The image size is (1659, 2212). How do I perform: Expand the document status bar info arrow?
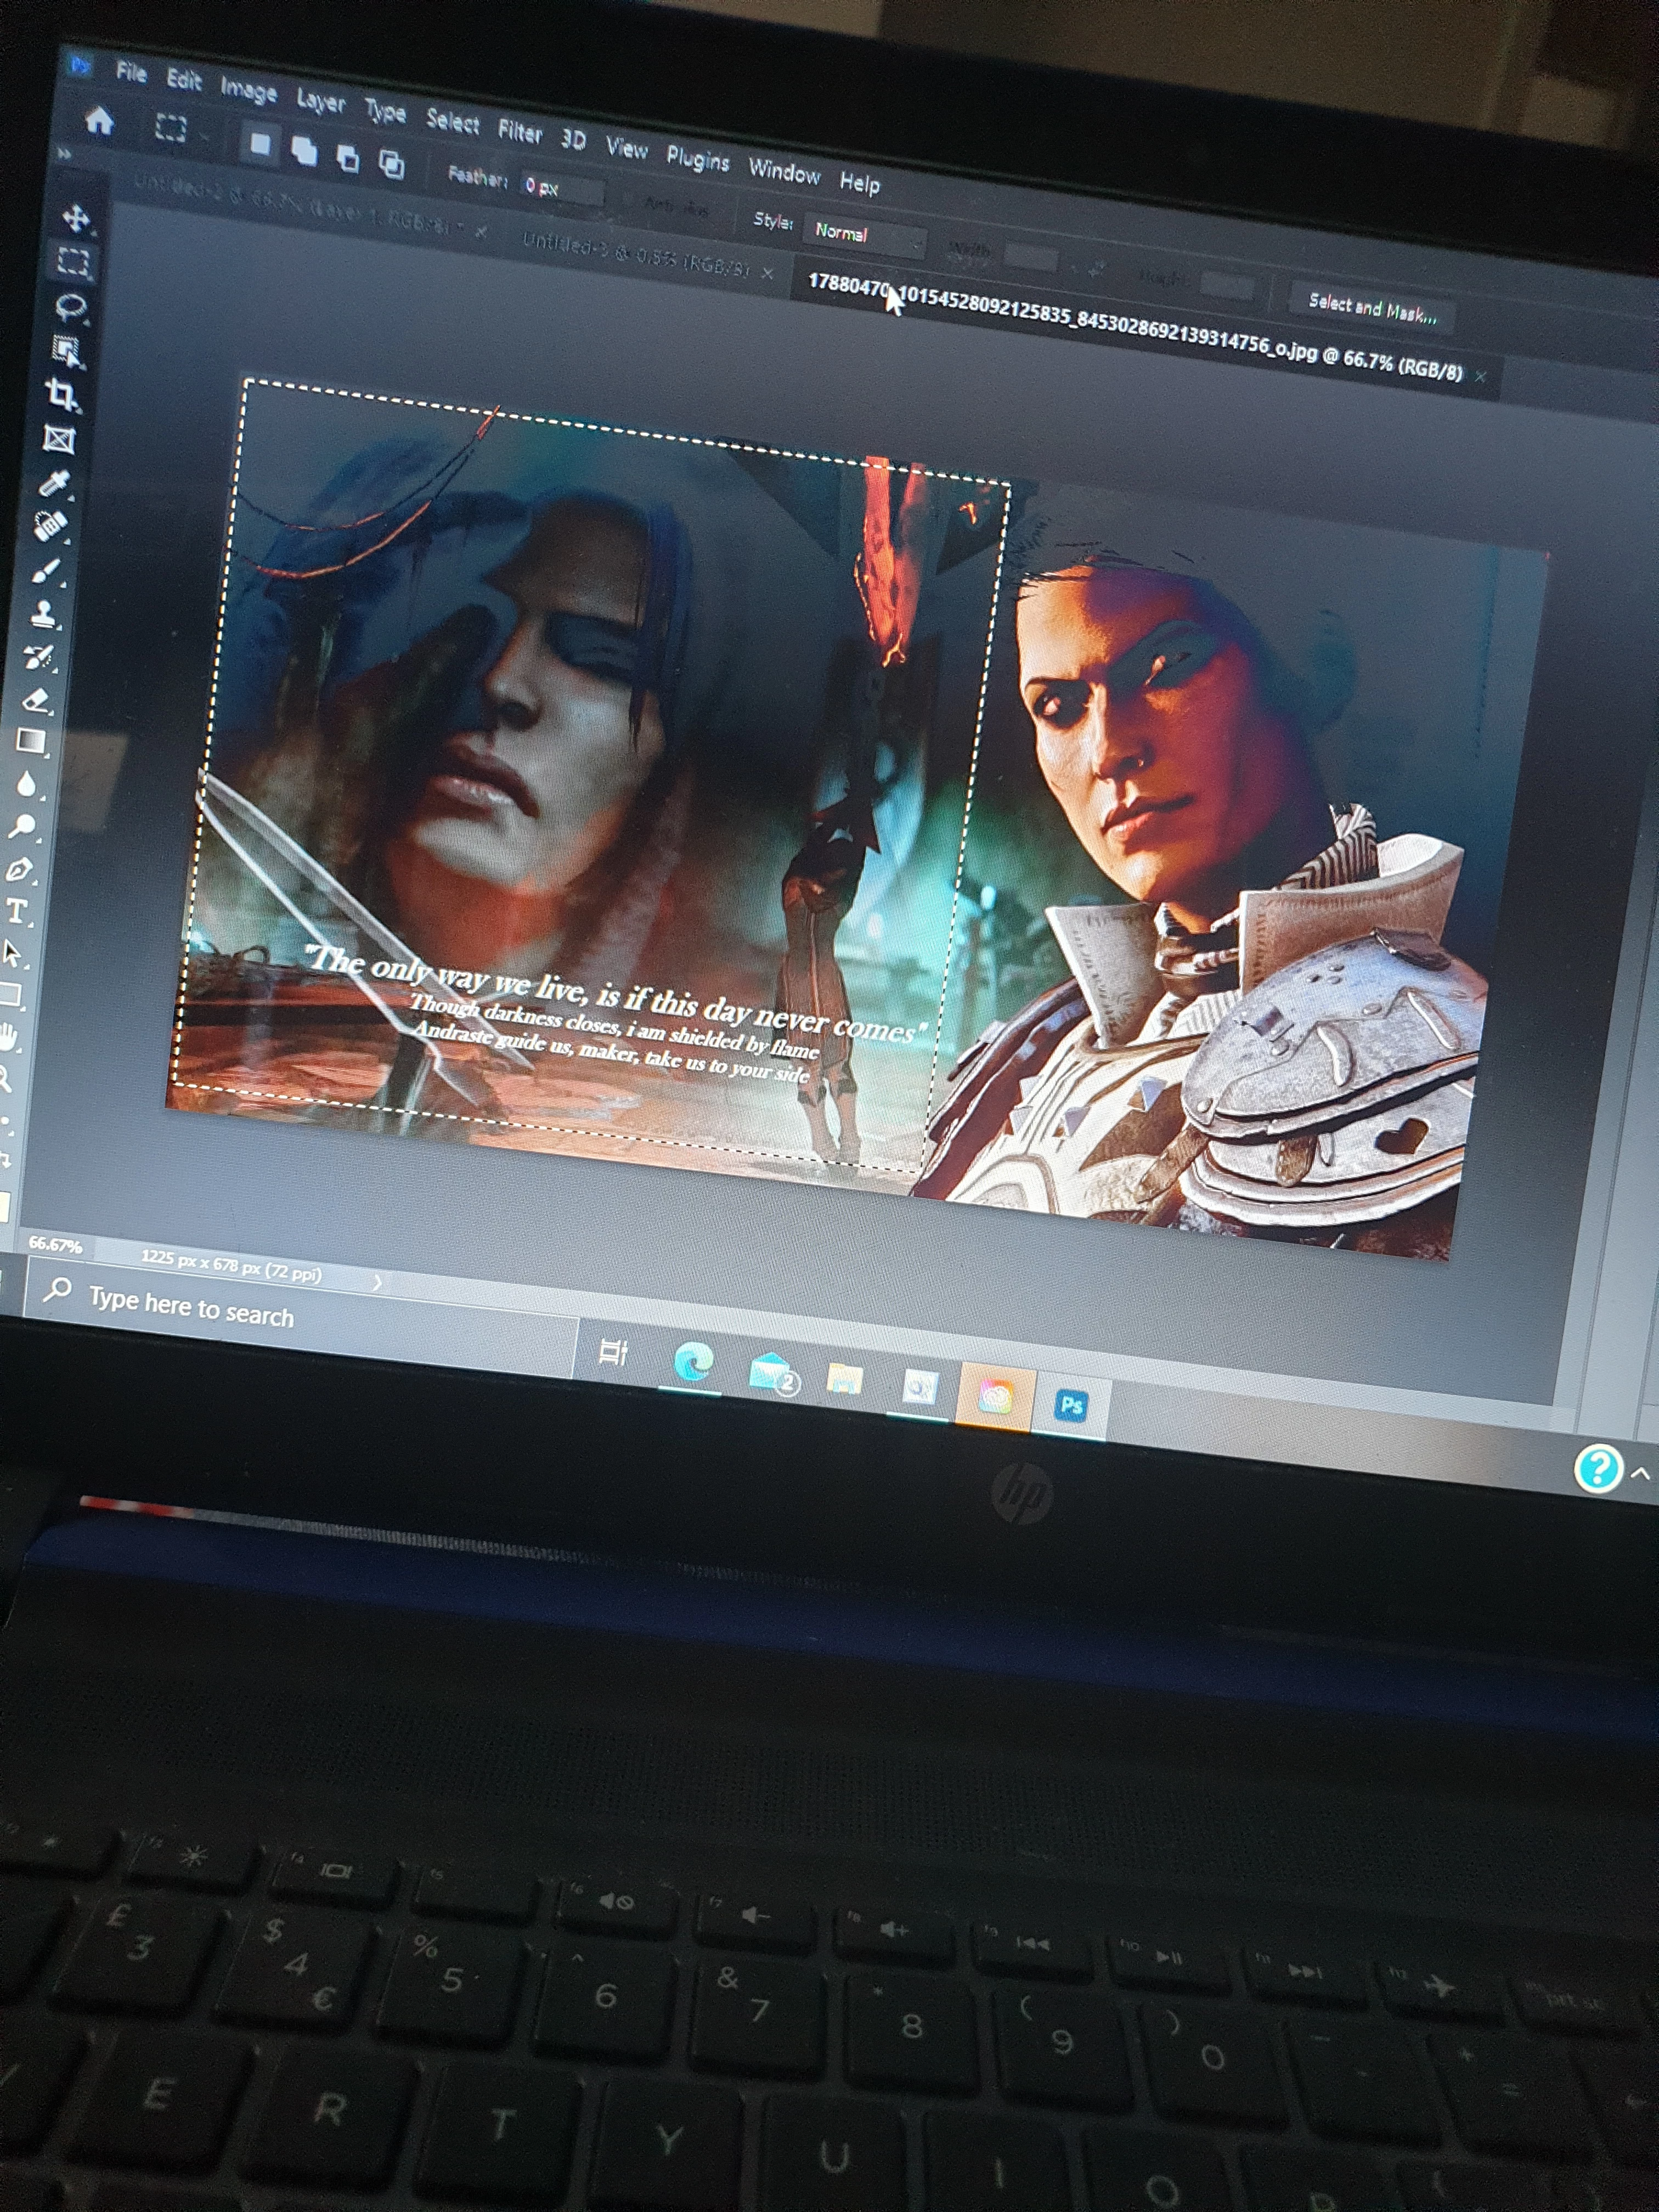(377, 1282)
